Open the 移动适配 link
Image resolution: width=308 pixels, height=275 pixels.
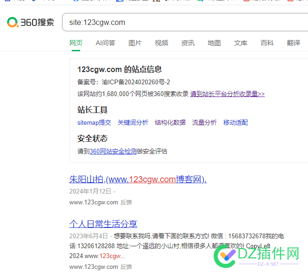[235, 122]
